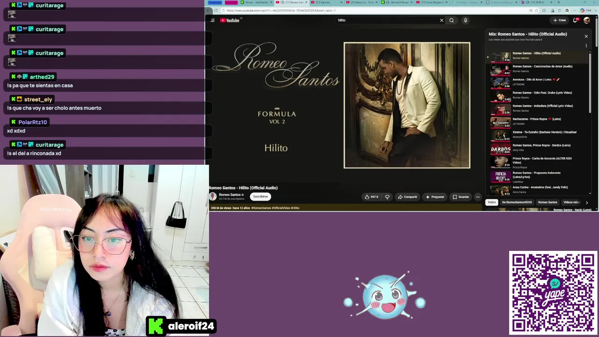
Task: Open the browser Chat assistant button
Action: tap(586, 10)
